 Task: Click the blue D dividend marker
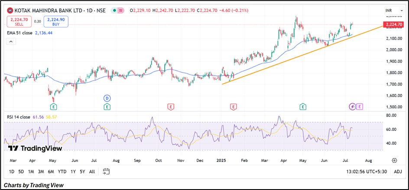pos(107,98)
